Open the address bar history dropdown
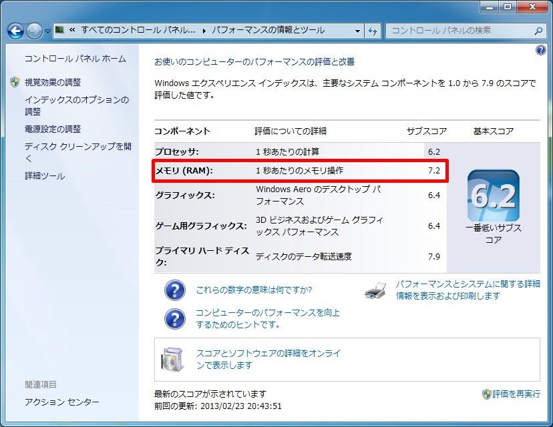Screen dimensions: 553x427 coord(357,31)
